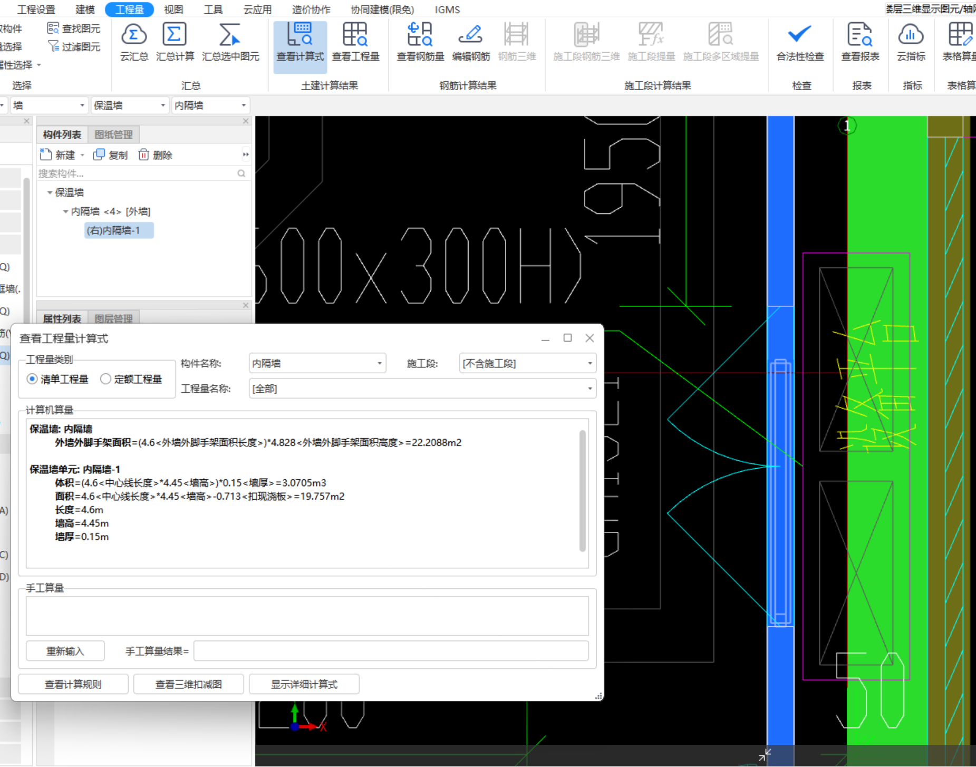Viewport: 976px width, 767px height.
Task: Open 协同建模(限免) menu tab
Action: tap(382, 9)
